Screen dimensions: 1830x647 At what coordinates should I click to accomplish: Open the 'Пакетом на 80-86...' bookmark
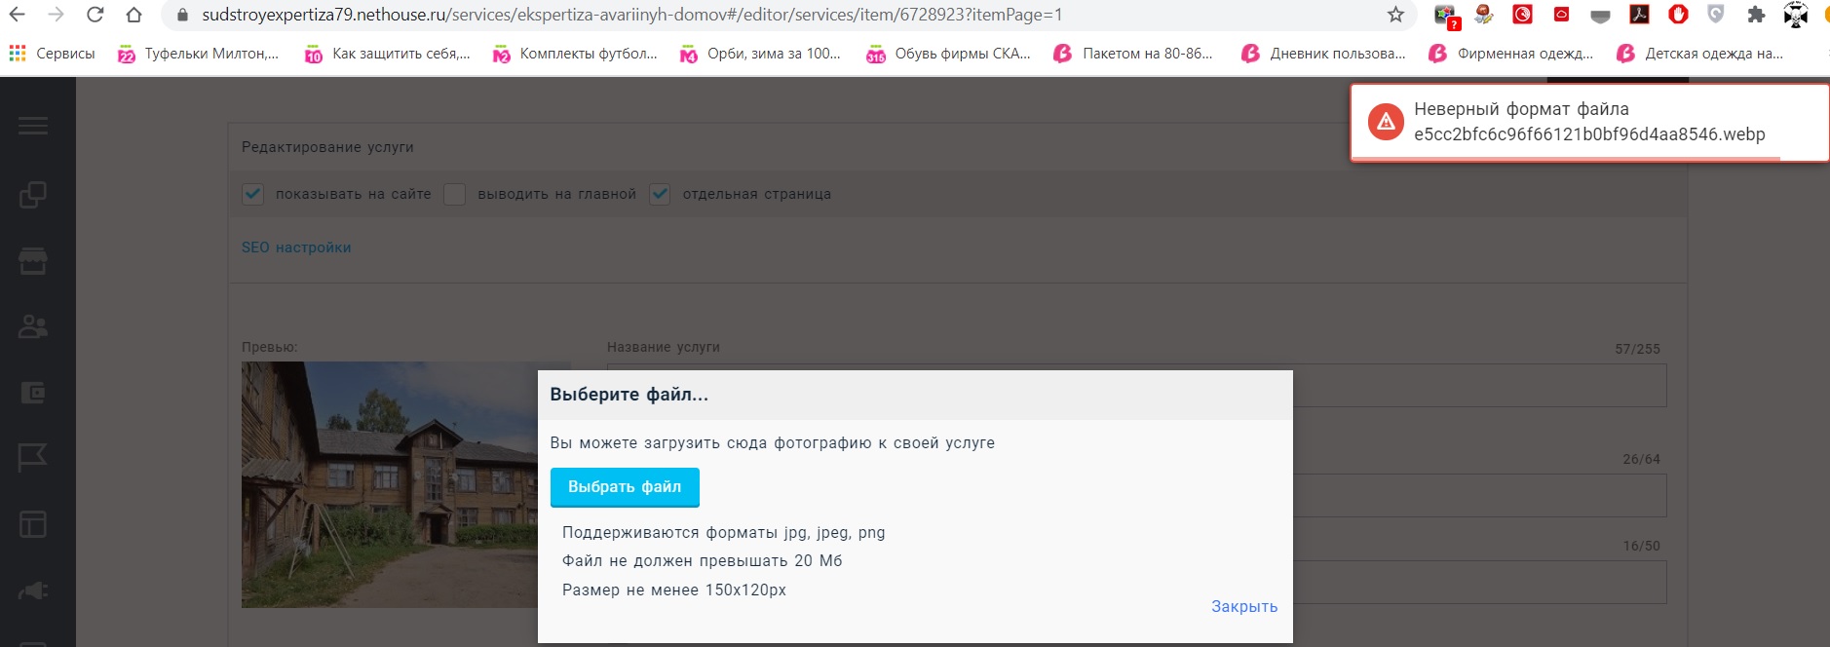click(1134, 54)
